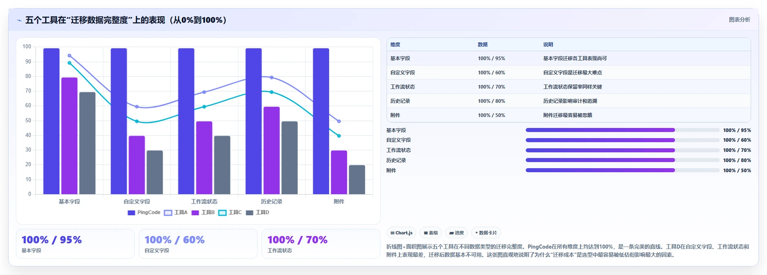Click the note 历史记录影响审计和追溯

(570, 101)
